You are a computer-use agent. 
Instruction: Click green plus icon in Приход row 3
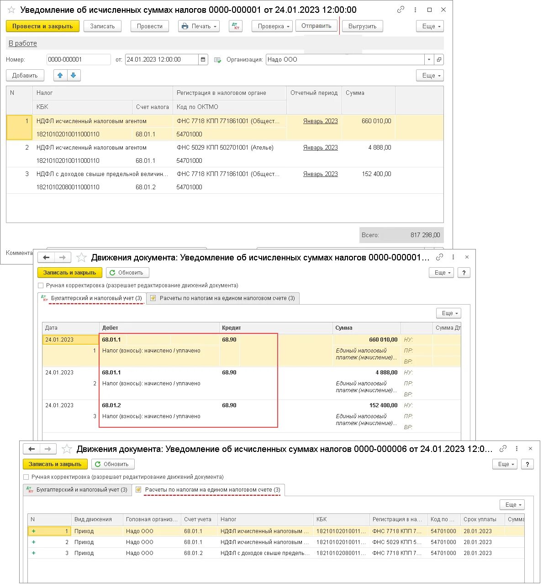coord(33,553)
